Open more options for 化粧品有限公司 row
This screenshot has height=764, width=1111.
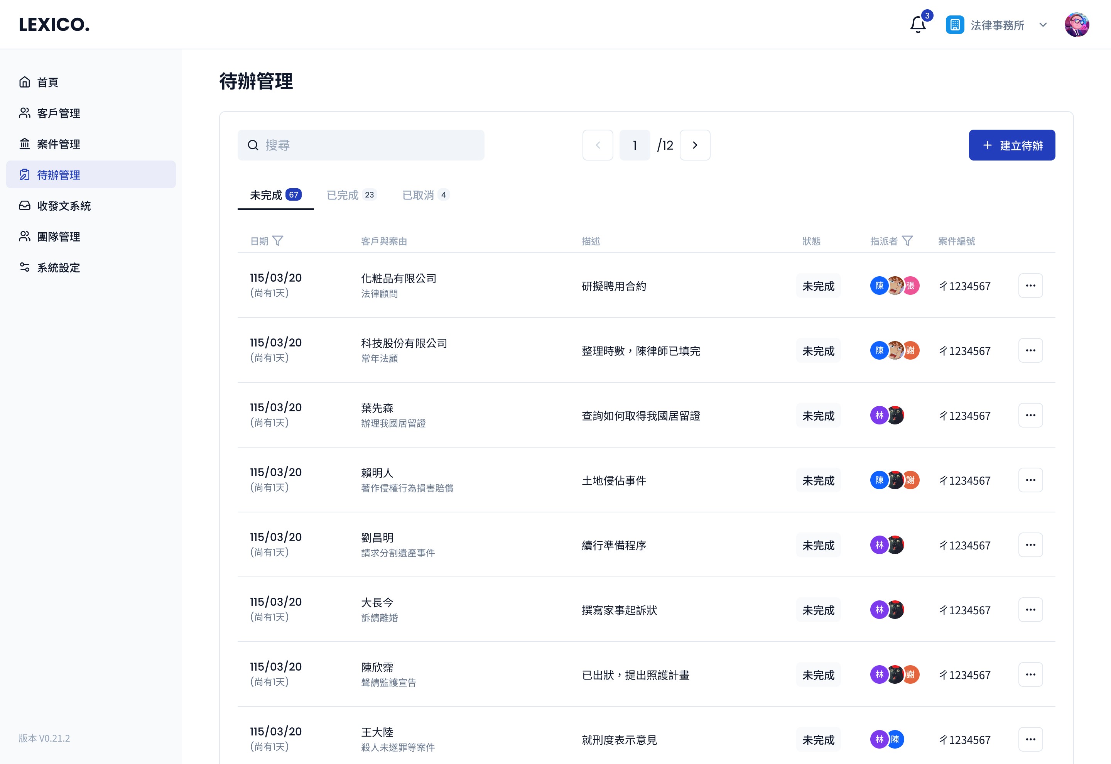pos(1030,286)
